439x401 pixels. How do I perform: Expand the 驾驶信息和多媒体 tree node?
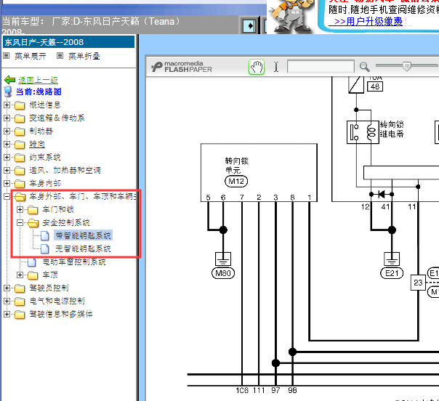point(7,315)
